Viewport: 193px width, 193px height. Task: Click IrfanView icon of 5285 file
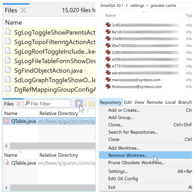108,52
